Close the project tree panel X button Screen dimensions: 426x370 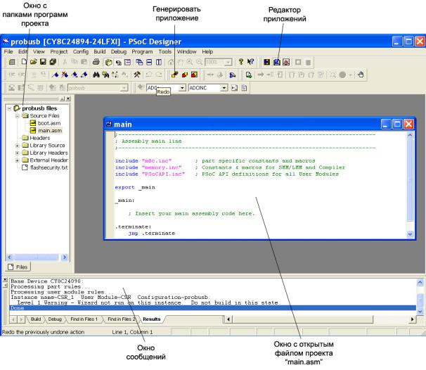click(68, 98)
